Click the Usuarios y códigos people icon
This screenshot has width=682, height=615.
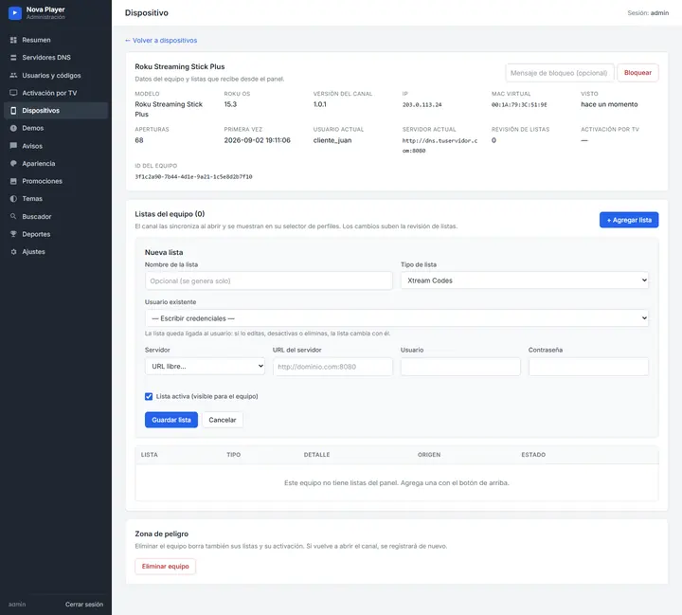(13, 75)
